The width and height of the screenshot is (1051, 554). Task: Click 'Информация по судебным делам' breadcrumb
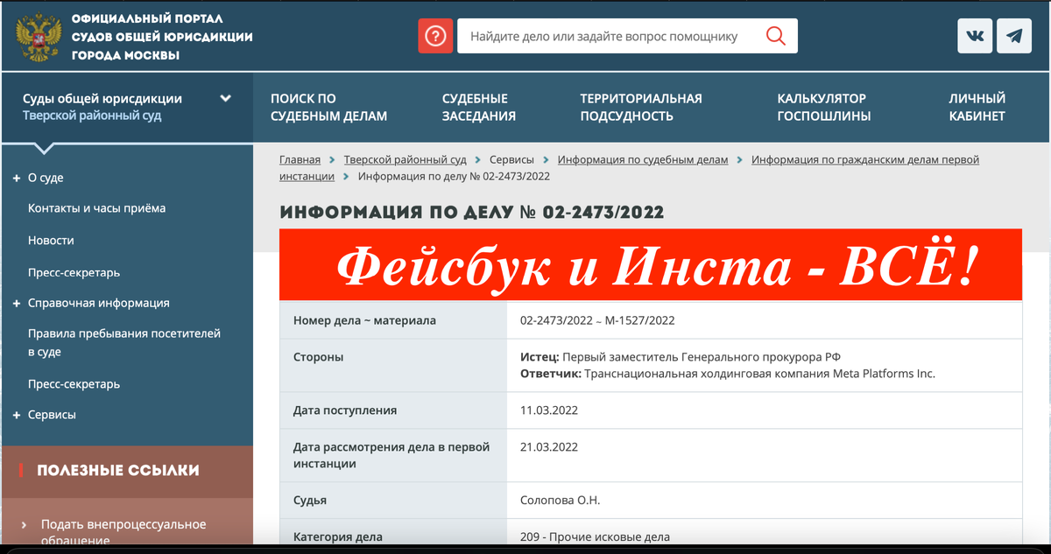click(x=643, y=159)
